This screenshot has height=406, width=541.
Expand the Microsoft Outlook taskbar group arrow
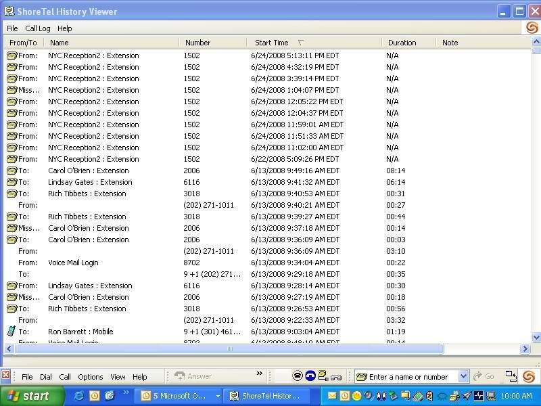pyautogui.click(x=218, y=396)
